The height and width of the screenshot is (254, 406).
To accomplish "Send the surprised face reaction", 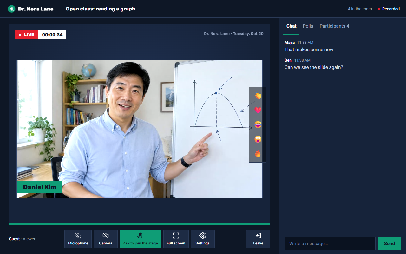I will tap(258, 139).
